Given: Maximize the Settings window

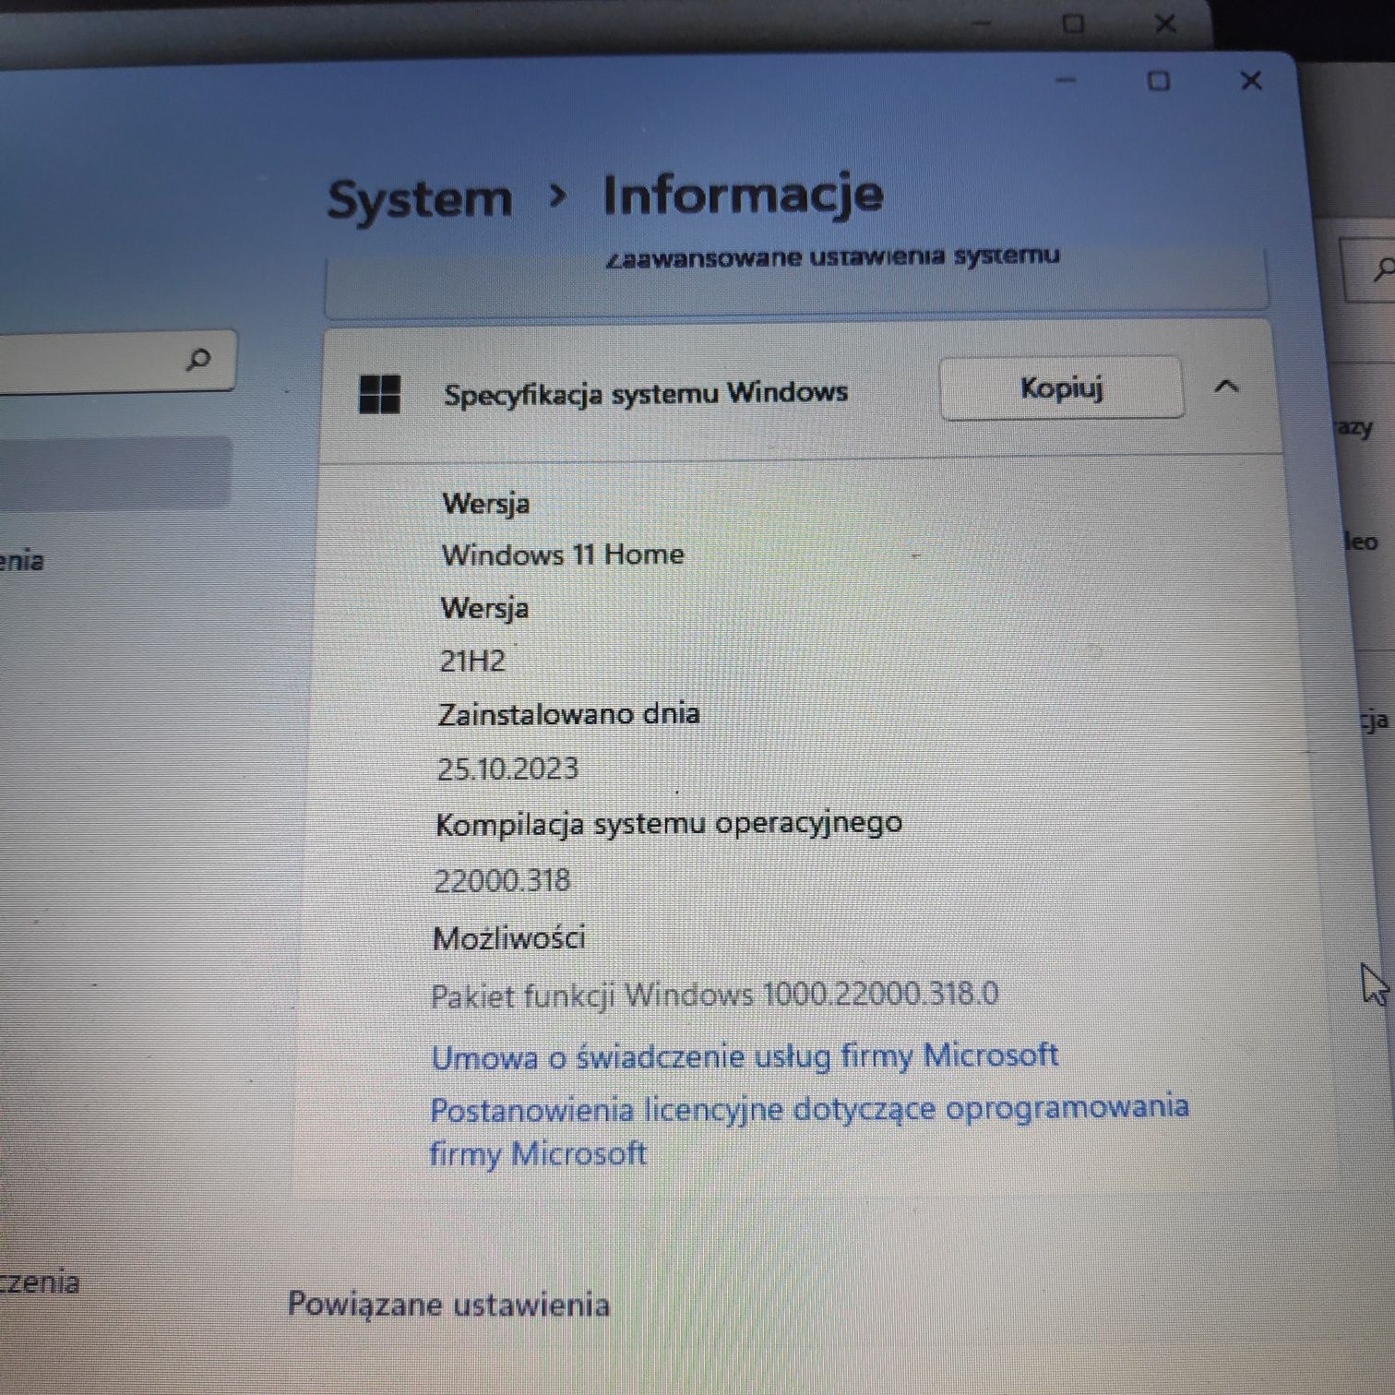Looking at the screenshot, I should point(1159,81).
